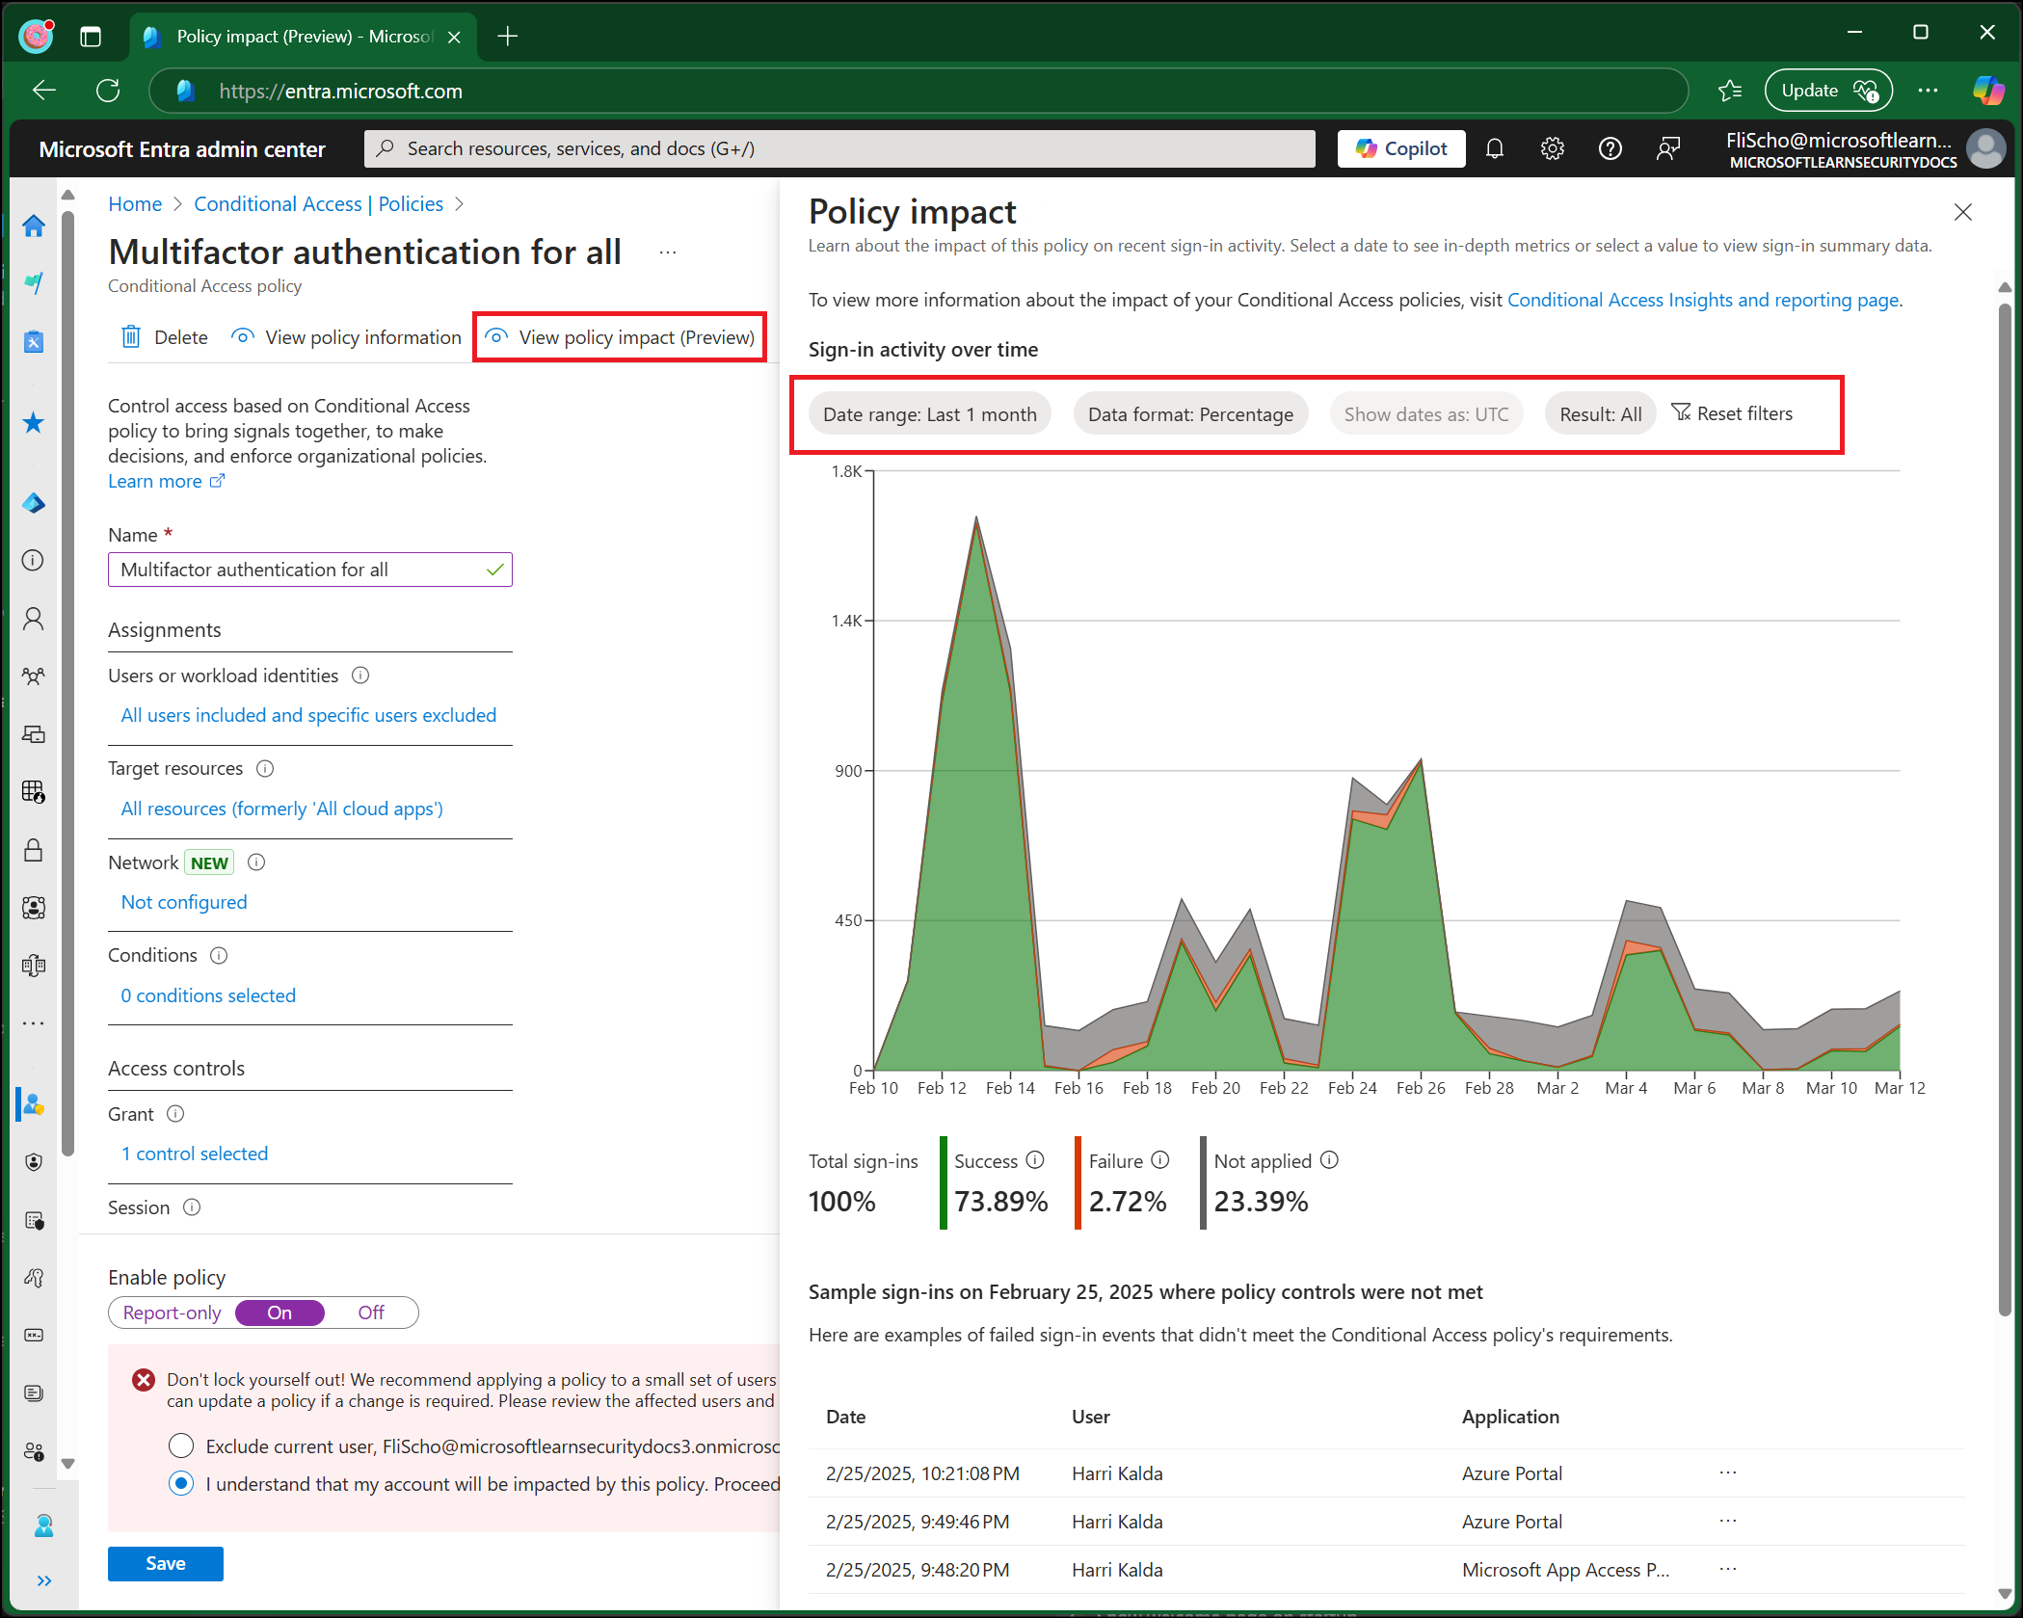The height and width of the screenshot is (1618, 2023).
Task: Open the Result: All filter
Action: (1600, 414)
